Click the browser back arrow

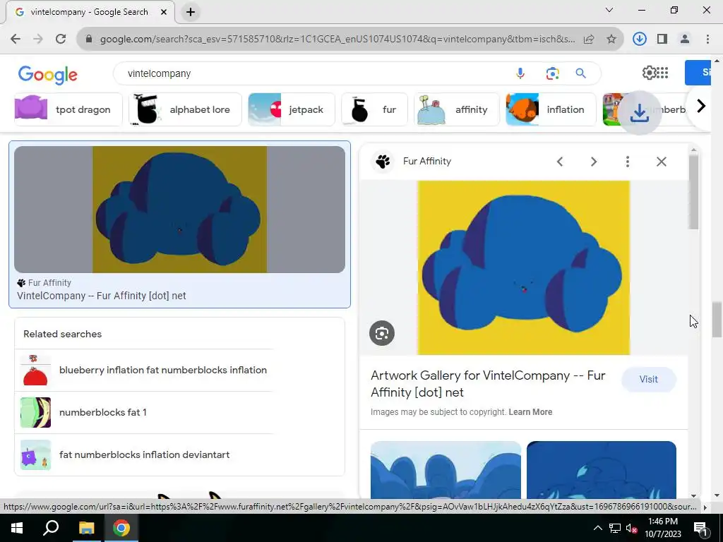coord(16,40)
